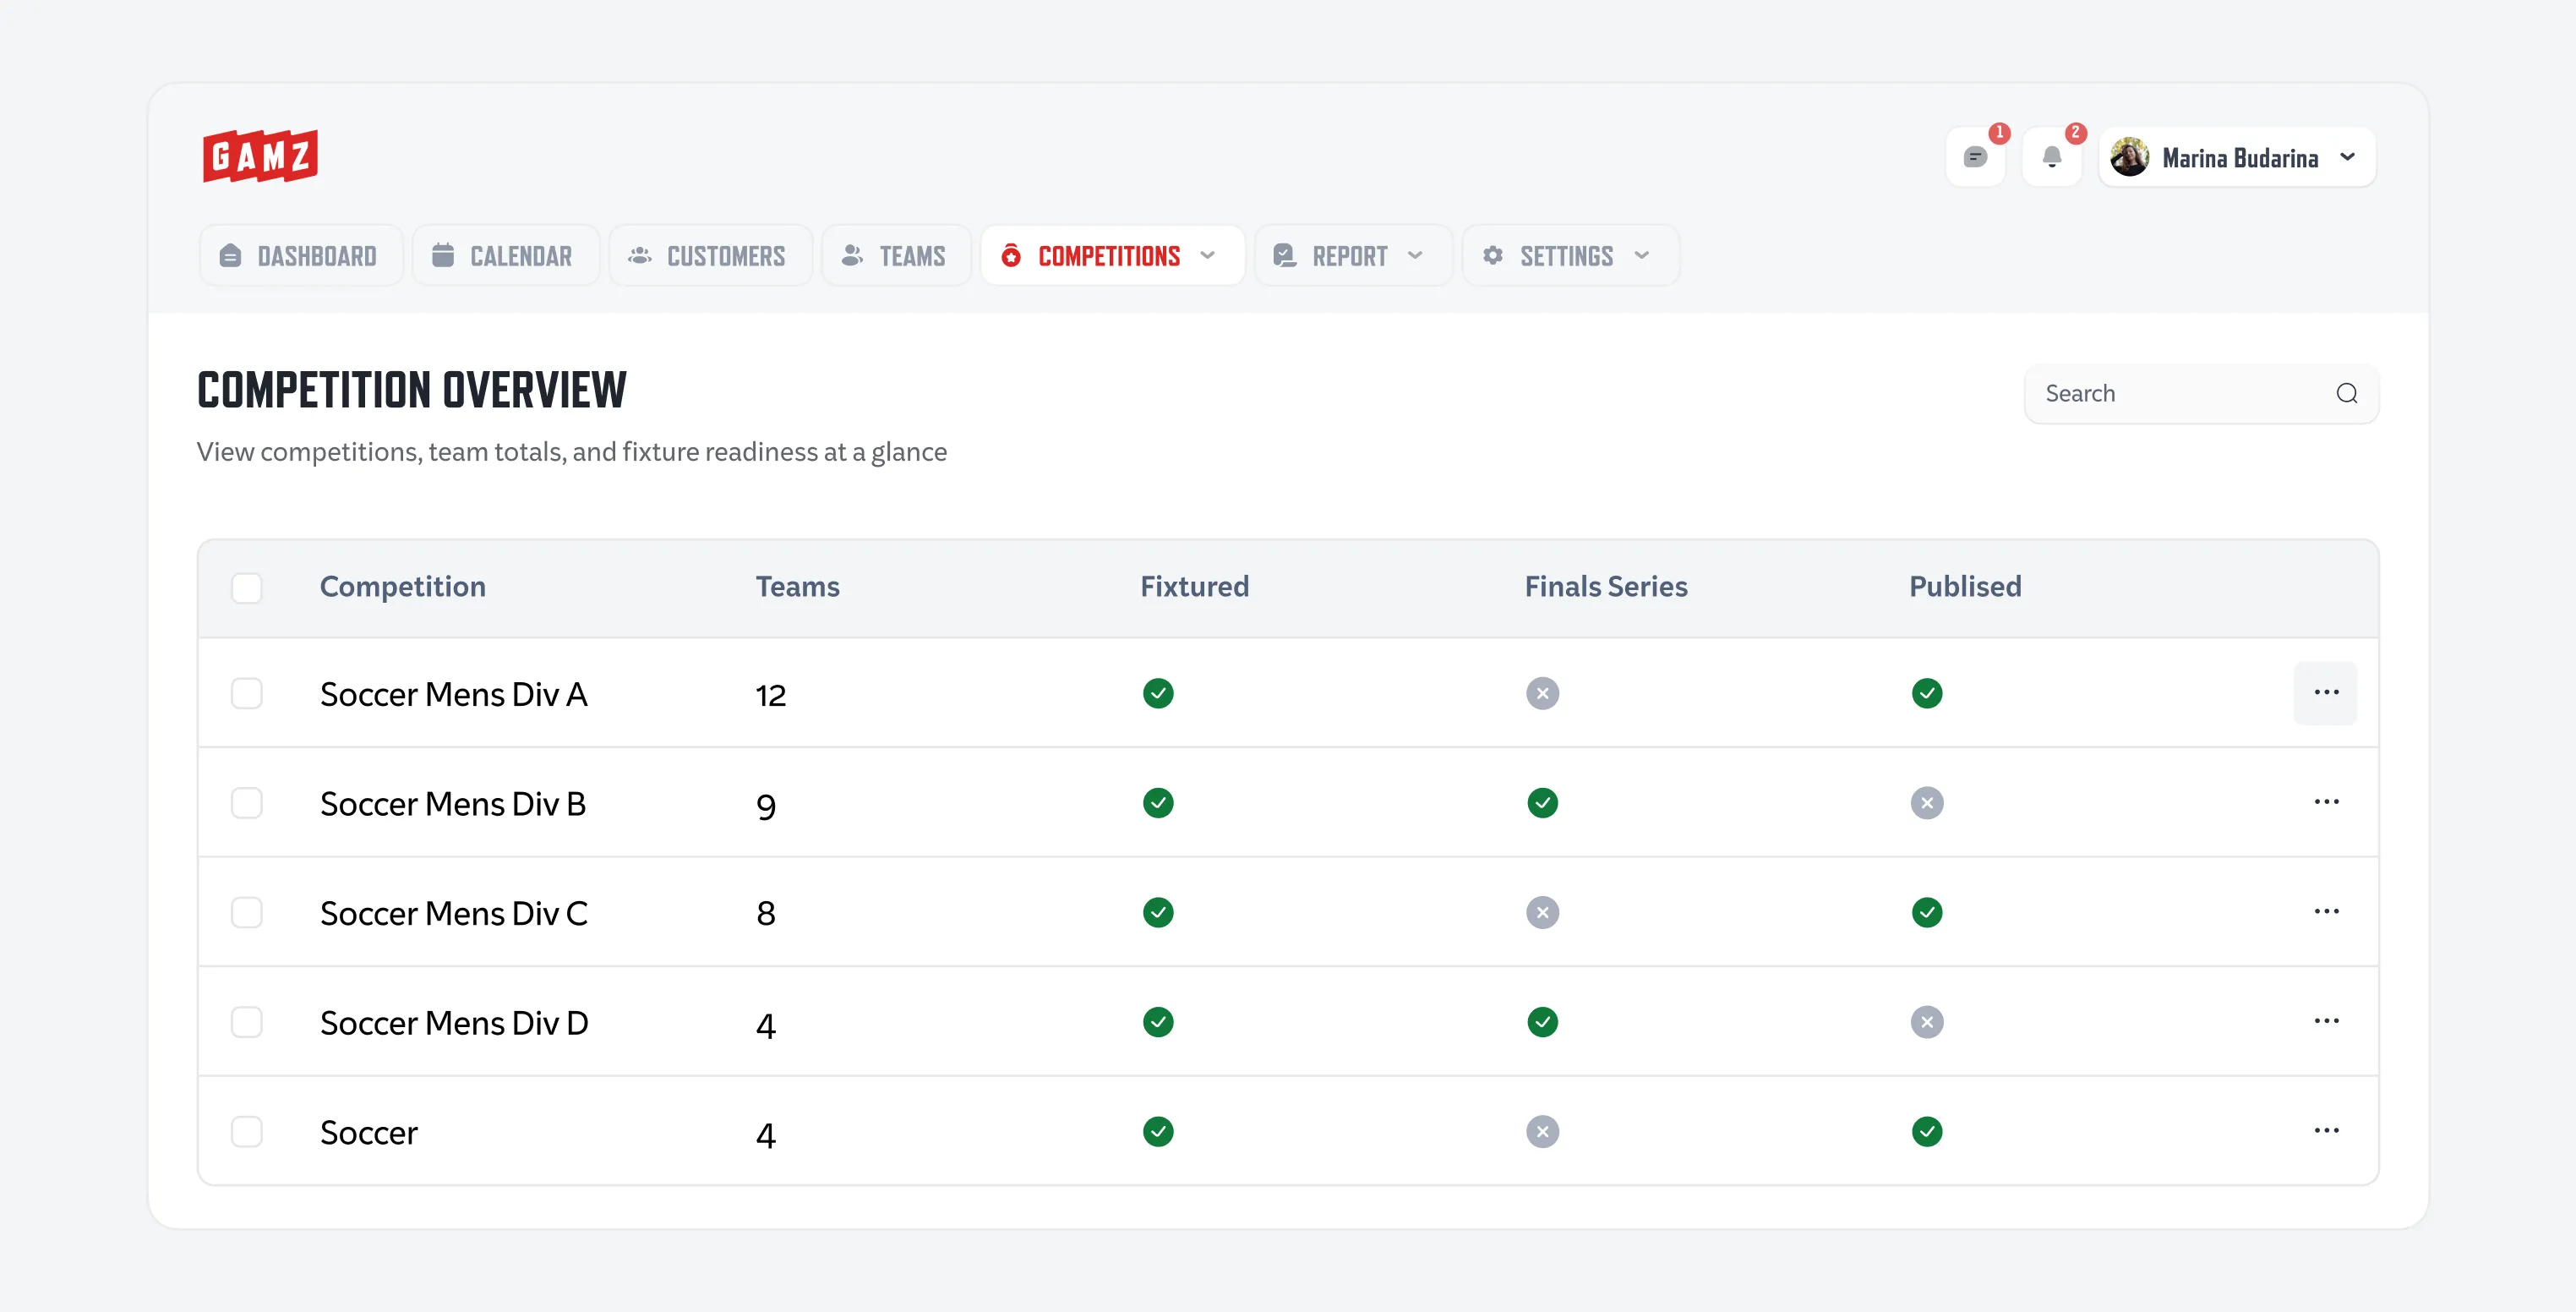The width and height of the screenshot is (2576, 1312).
Task: Open more options for Soccer Mens Div A
Action: pyautogui.click(x=2325, y=692)
